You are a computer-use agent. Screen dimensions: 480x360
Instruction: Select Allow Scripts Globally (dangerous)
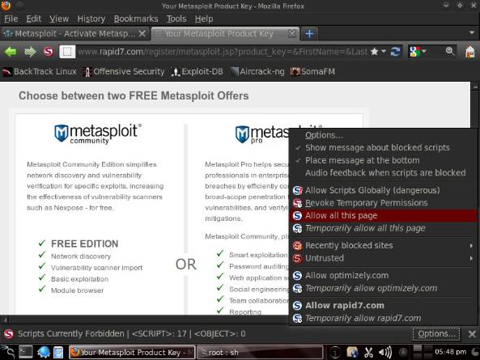[383, 190]
